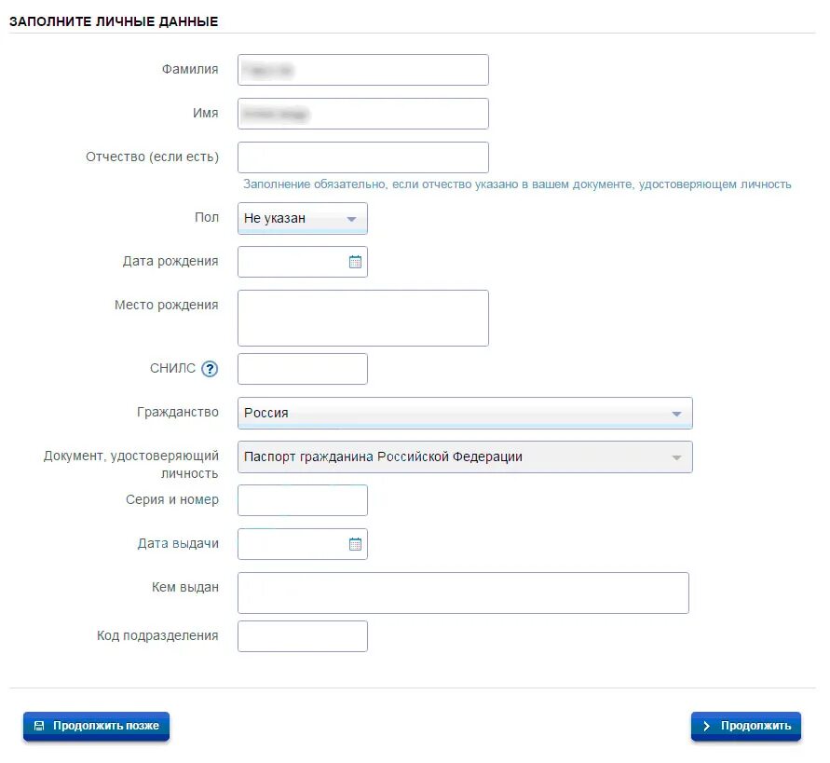This screenshot has width=830, height=763.
Task: Open the identity document type dropdown
Action: point(465,456)
